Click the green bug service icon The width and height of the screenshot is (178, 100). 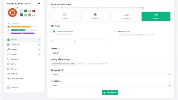click(25, 15)
